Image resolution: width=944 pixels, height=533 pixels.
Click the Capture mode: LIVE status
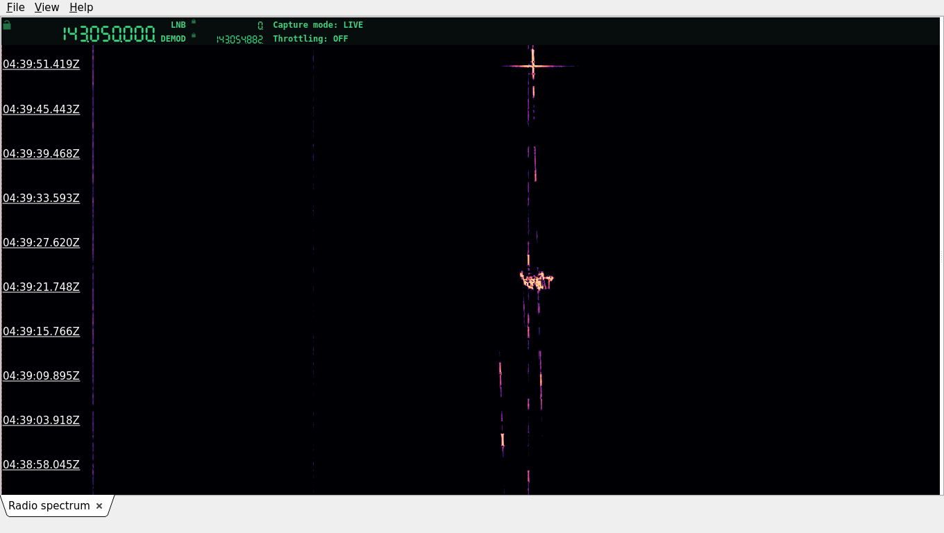click(x=318, y=25)
